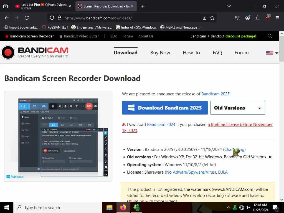
Task: Save page to Pocket icon
Action: tap(237, 18)
